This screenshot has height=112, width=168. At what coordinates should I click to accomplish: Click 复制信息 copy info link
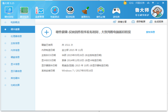click(150, 32)
